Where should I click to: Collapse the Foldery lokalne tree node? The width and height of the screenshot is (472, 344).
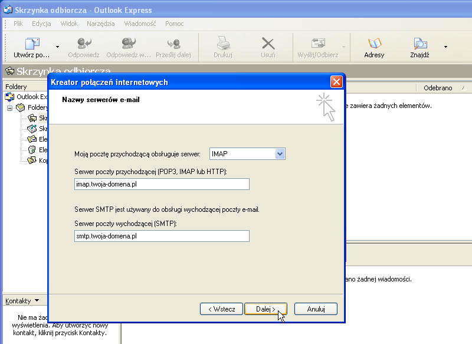(x=10, y=108)
